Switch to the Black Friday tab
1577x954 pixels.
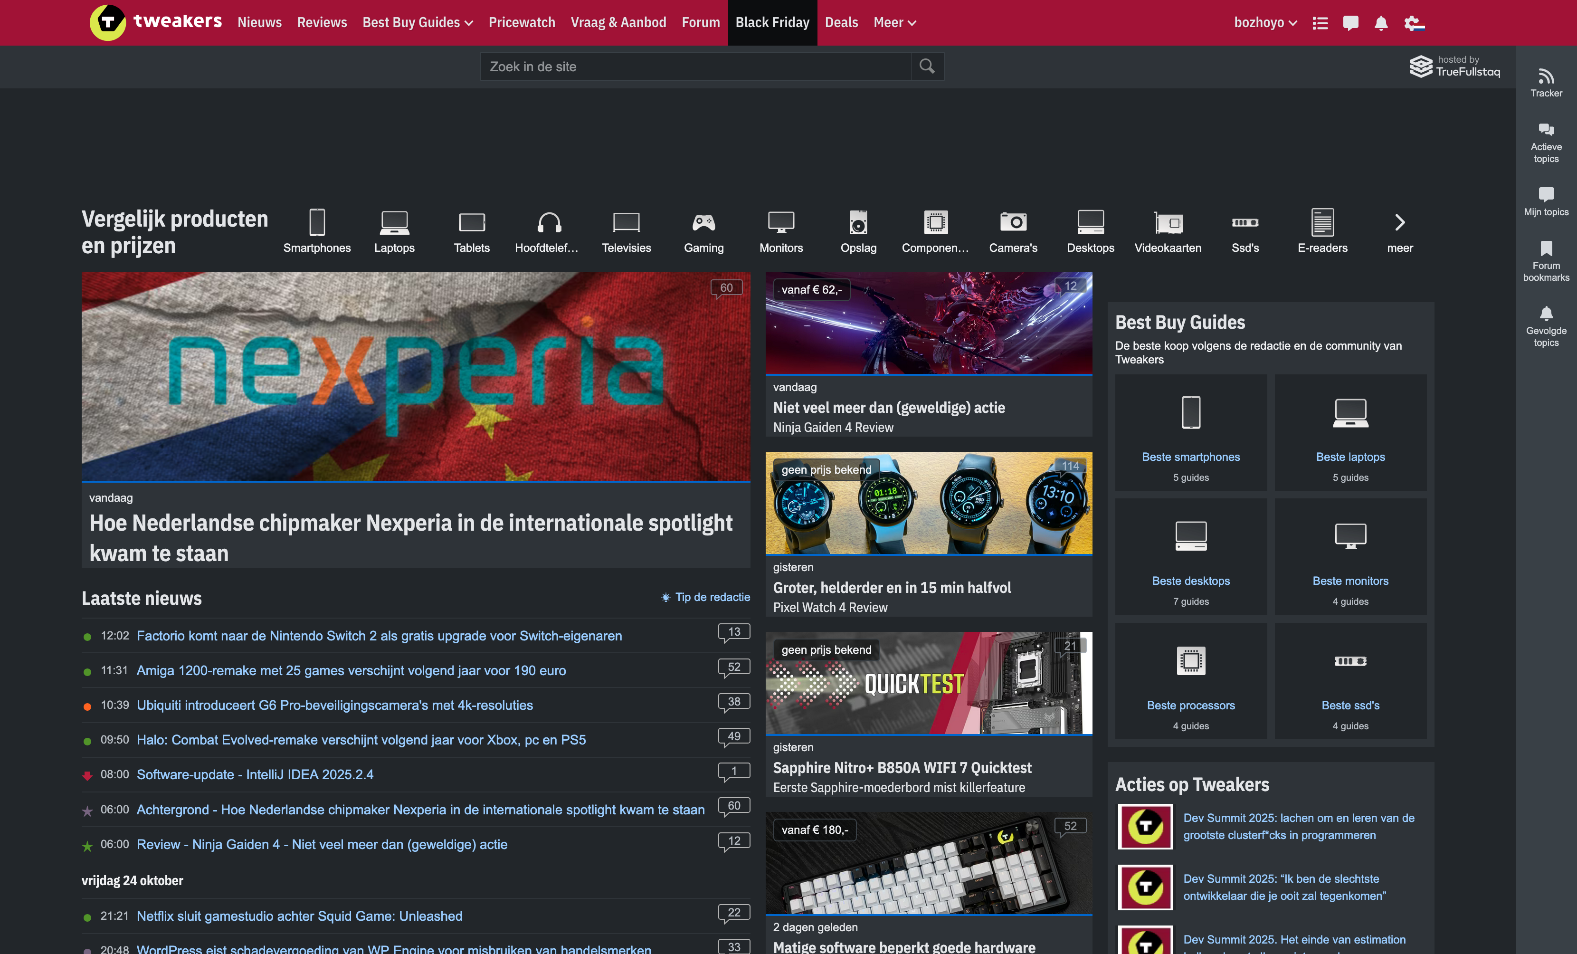772,22
